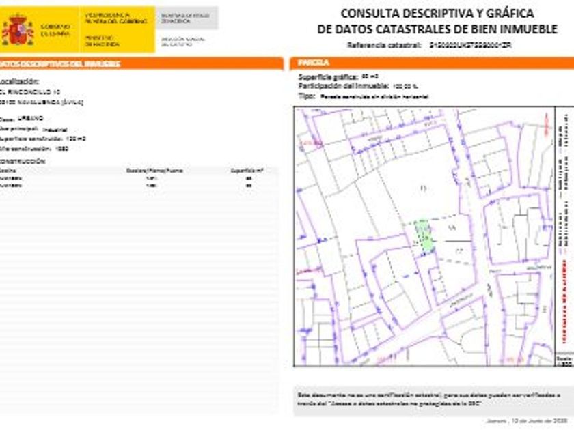Click the 'Gobierno de España' logo text
The height and width of the screenshot is (430, 574).
[x=55, y=30]
